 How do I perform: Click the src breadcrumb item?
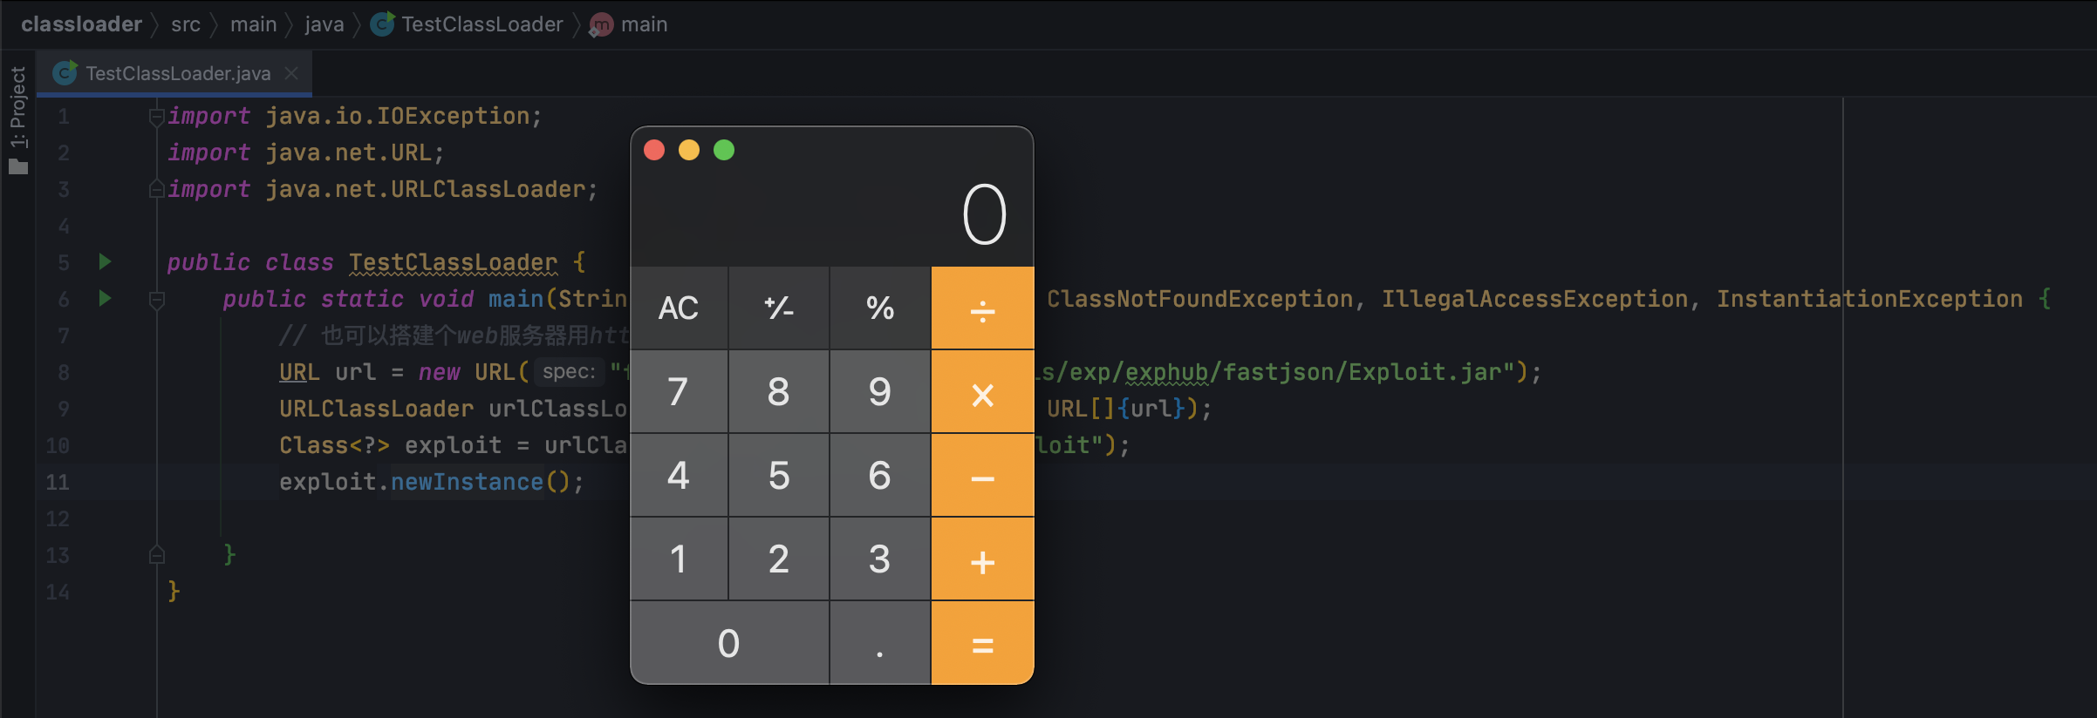(186, 24)
